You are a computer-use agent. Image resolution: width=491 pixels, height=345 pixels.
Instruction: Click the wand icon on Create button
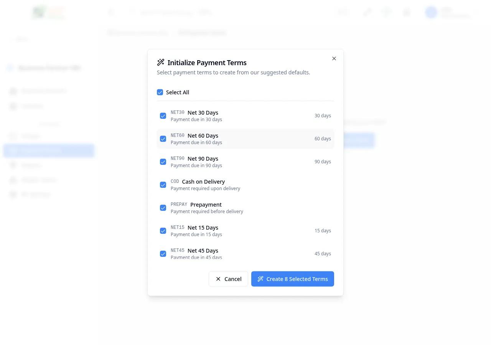260,279
